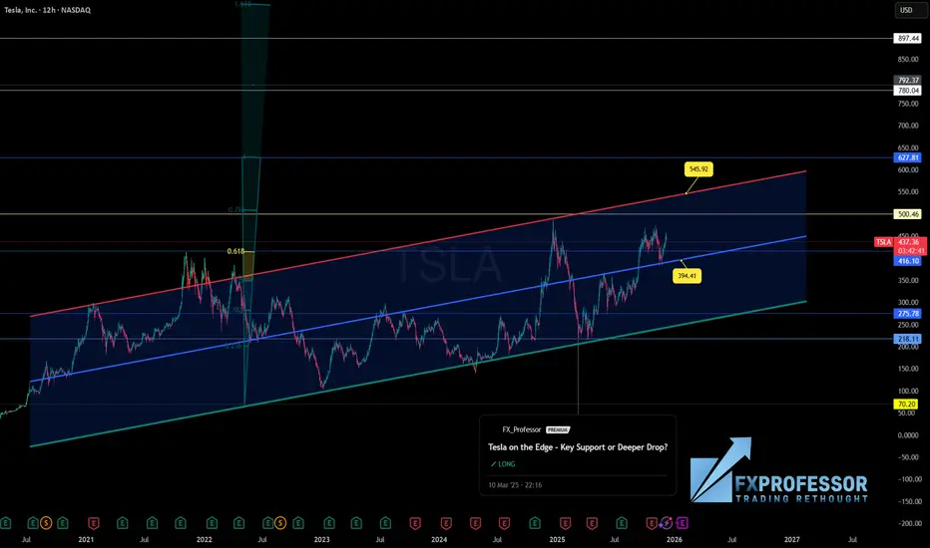Click the 500.46 price level label

pyautogui.click(x=907, y=214)
